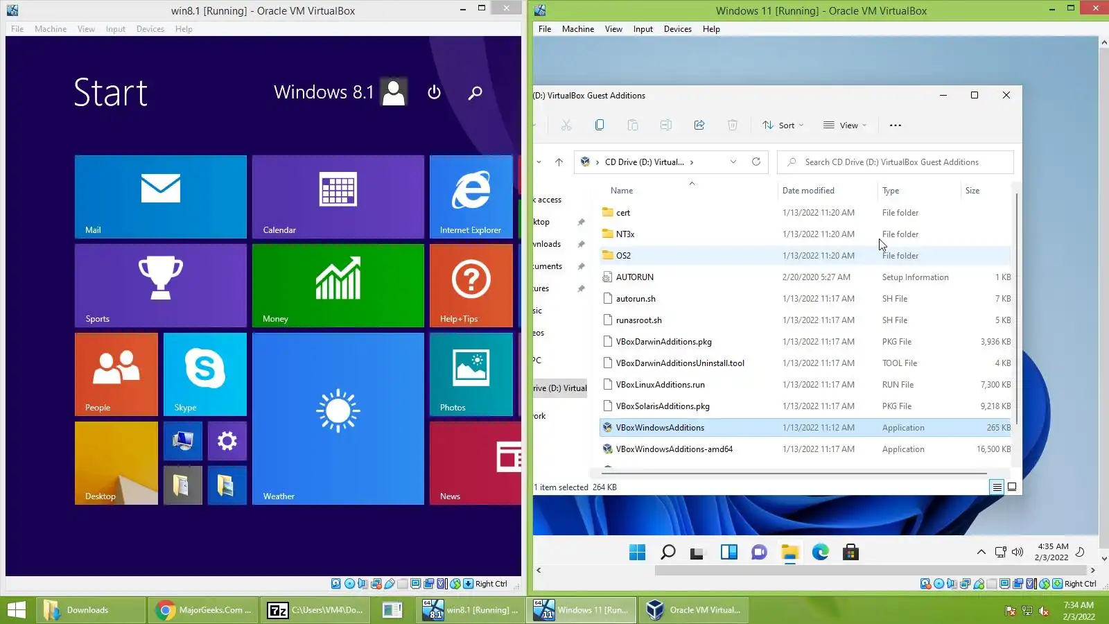Open the Oracle VM VirtualBox host taskbar button
Viewport: 1109px width, 624px height.
(695, 610)
